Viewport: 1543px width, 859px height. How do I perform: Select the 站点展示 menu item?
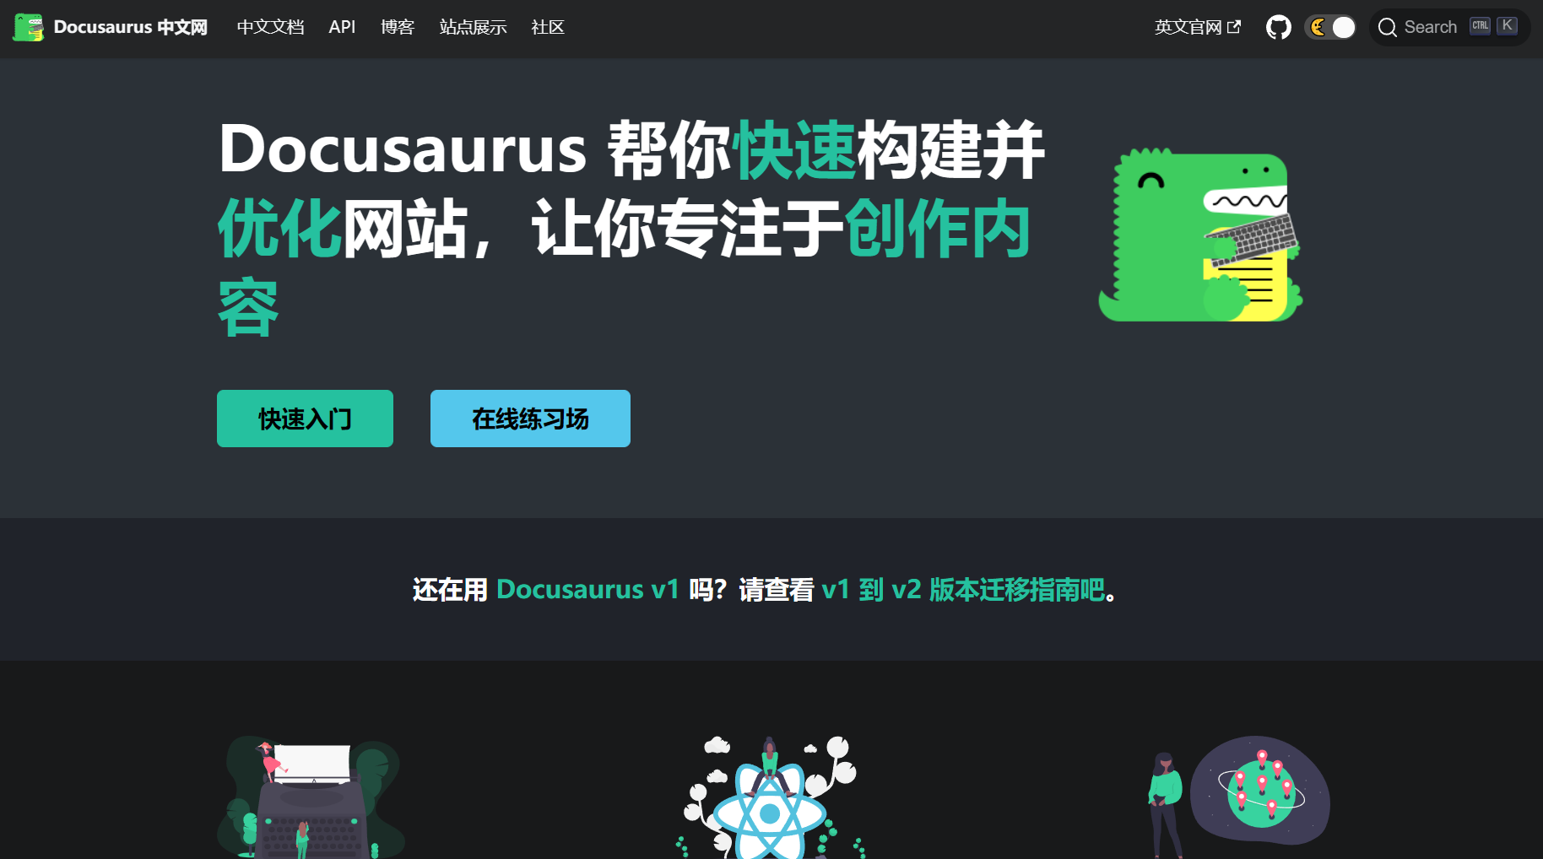click(473, 26)
